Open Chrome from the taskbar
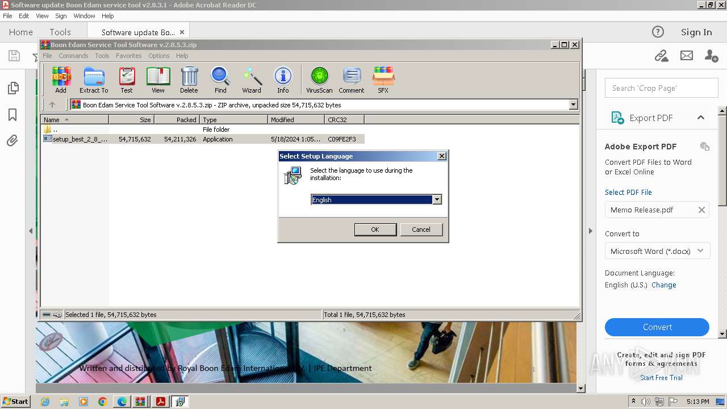This screenshot has height=409, width=727. tap(103, 402)
